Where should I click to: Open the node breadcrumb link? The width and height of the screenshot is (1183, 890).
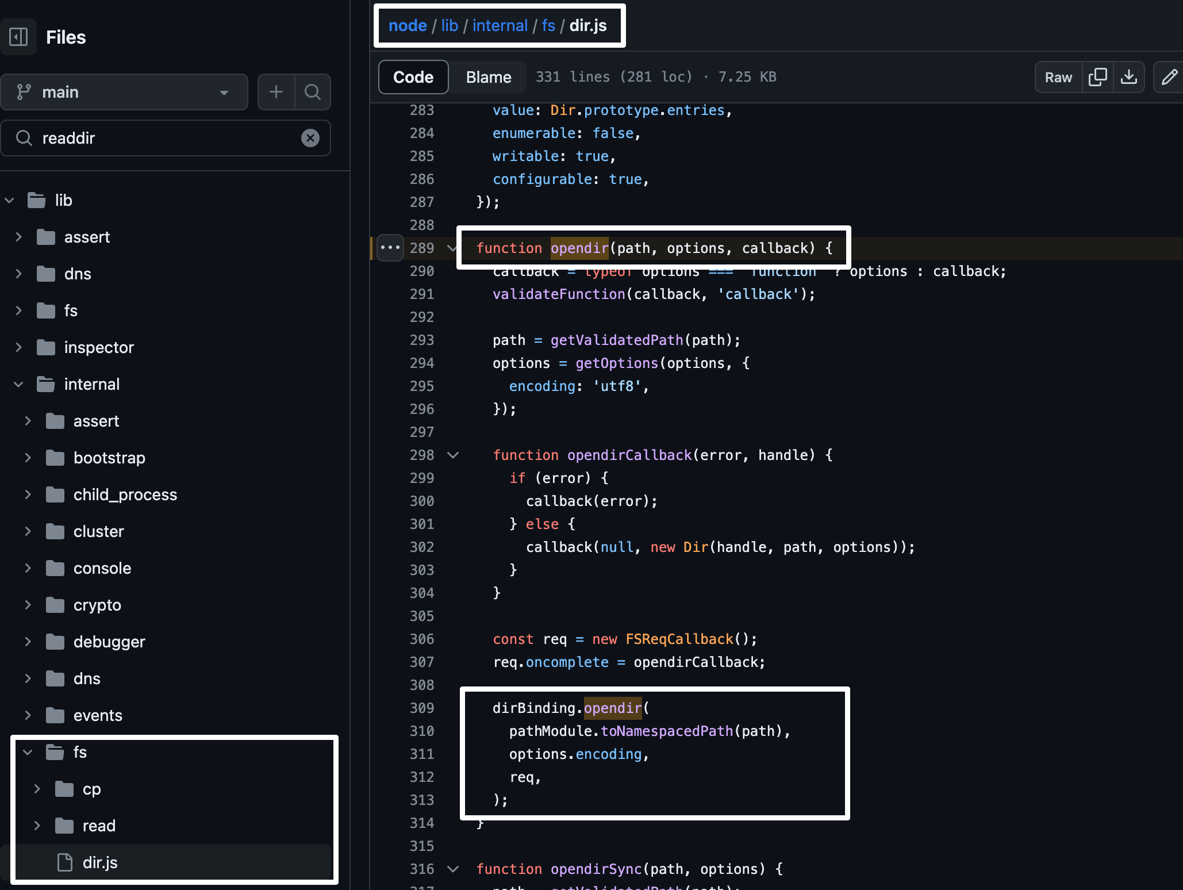(407, 25)
